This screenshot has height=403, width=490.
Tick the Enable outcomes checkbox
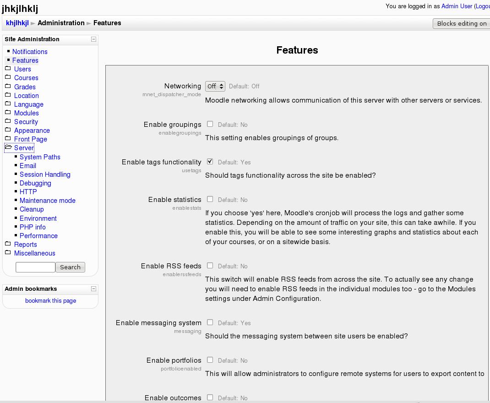click(210, 398)
